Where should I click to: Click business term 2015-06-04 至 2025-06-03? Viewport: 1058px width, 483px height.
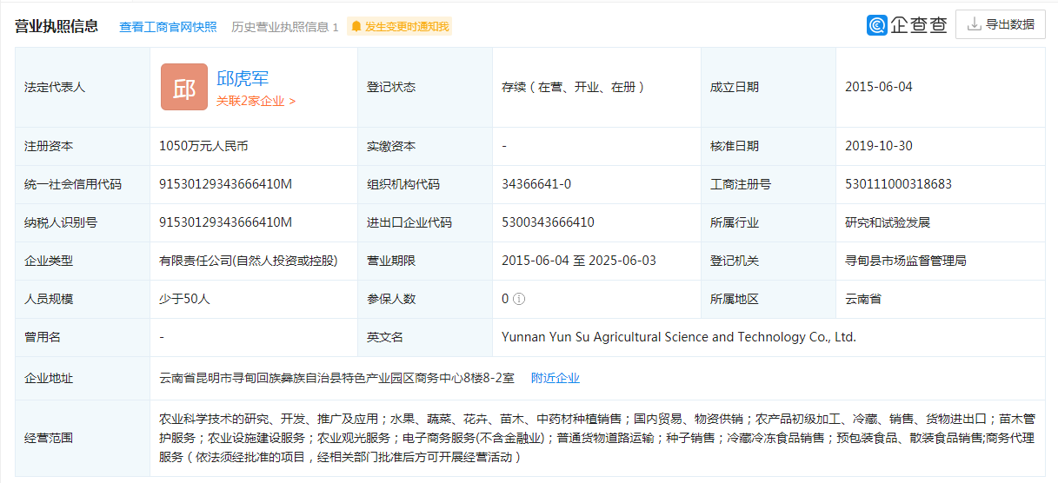(579, 261)
